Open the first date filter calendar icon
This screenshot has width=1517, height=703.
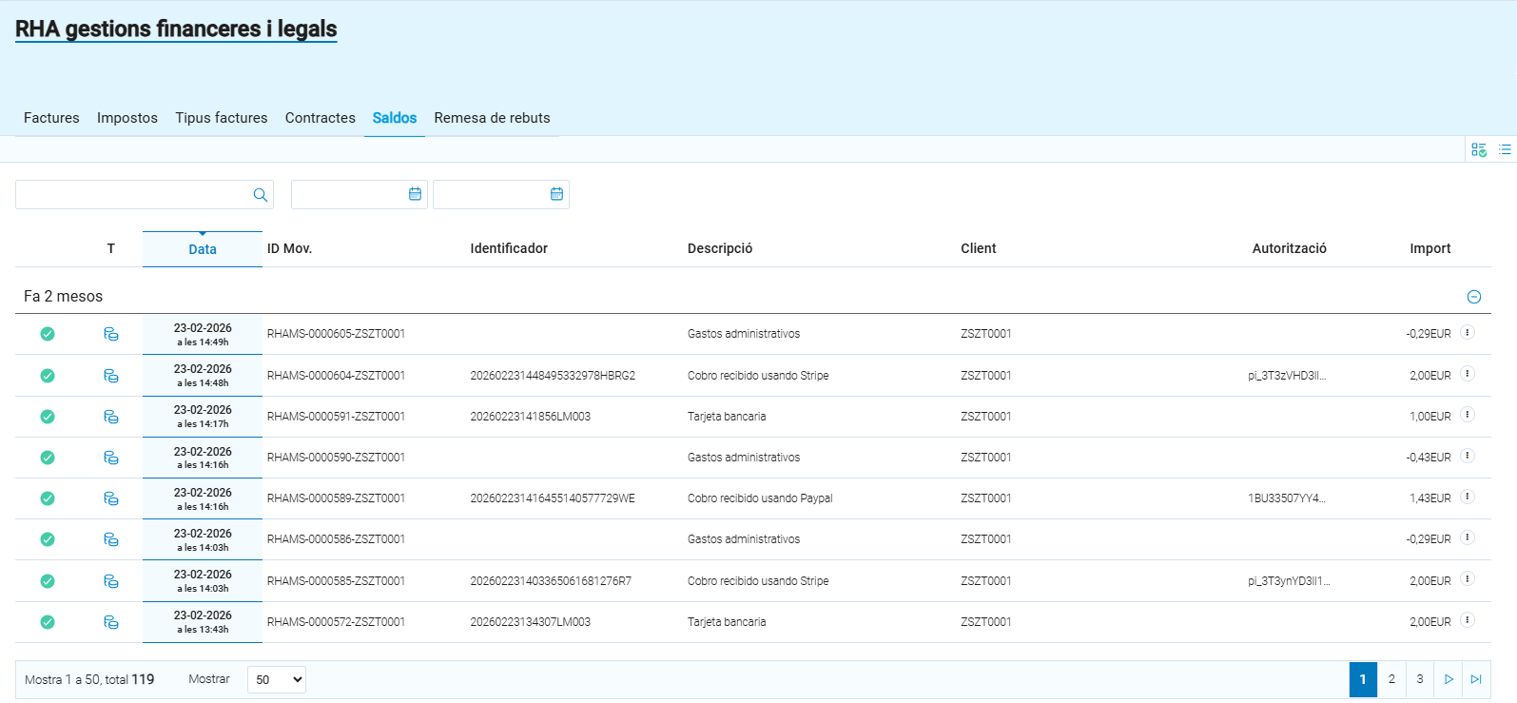(x=415, y=194)
